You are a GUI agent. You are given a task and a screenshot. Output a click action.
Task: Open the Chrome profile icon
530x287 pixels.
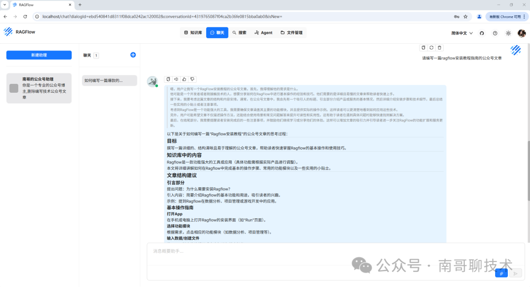pyautogui.click(x=479, y=17)
